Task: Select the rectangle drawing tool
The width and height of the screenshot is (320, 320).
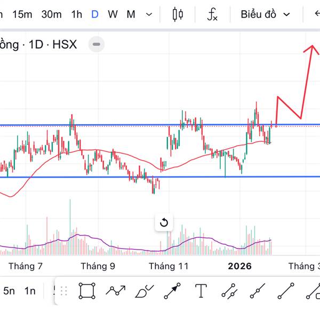Action: [x=87, y=291]
